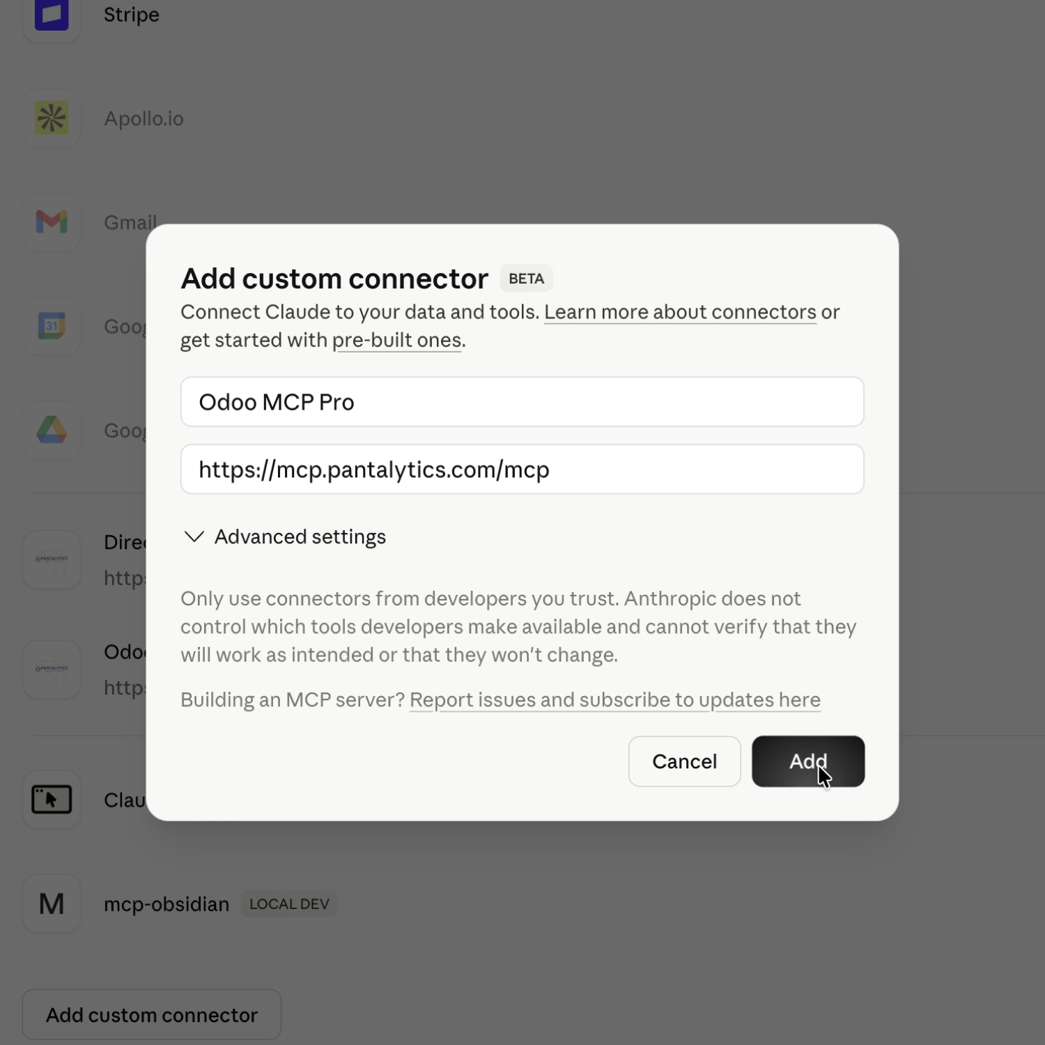
Task: Click the connector name field Odoo MCP Pro
Action: click(x=522, y=402)
